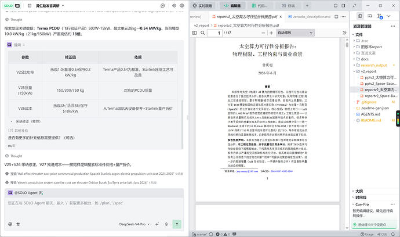Toggle the PDF sidebar thumbnails
The height and width of the screenshot is (237, 400).
(x=194, y=33)
